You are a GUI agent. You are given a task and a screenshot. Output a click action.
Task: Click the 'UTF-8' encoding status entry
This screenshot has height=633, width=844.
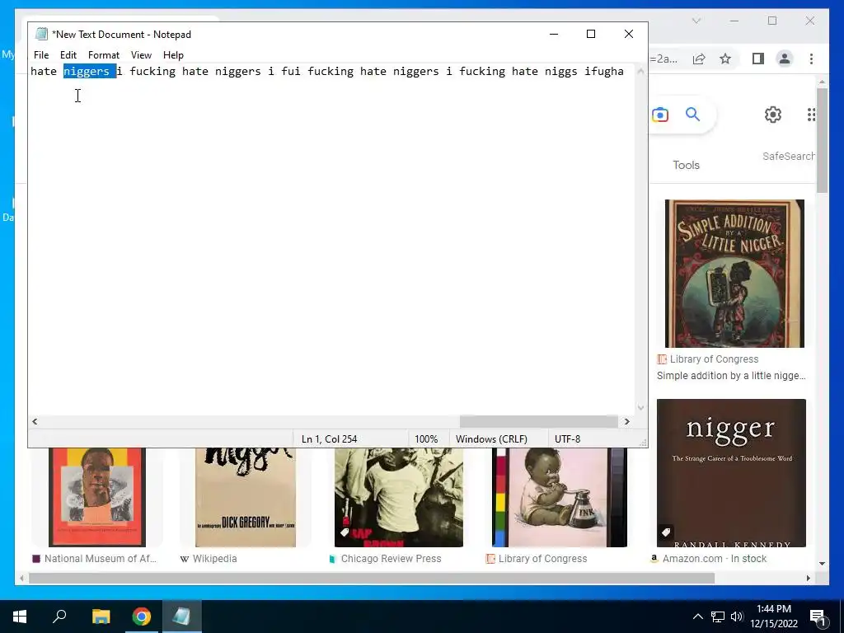click(x=567, y=438)
